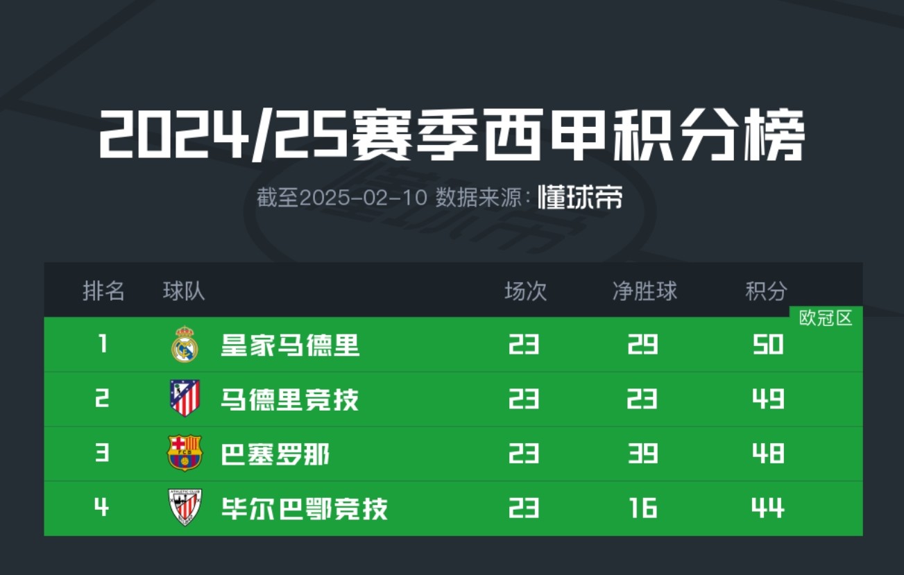Image resolution: width=904 pixels, height=575 pixels.
Task: Click the FC Barcelona club crest
Action: [185, 453]
